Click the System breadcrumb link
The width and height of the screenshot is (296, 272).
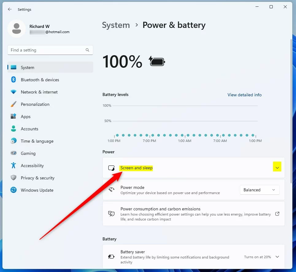(116, 25)
